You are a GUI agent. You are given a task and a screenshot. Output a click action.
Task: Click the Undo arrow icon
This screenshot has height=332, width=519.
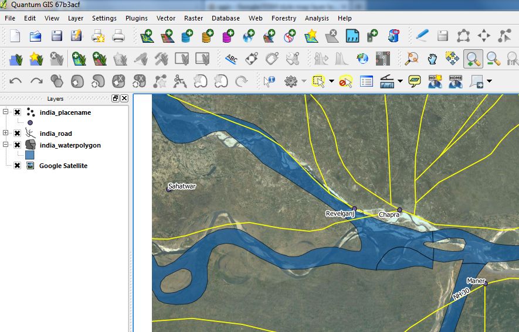(16, 81)
